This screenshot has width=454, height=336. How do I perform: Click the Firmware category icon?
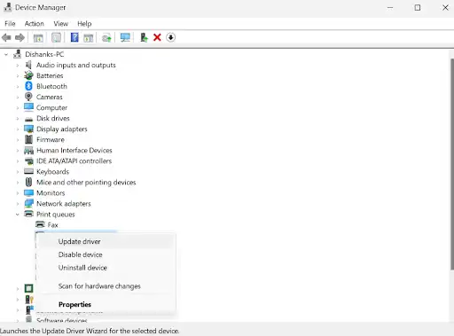click(28, 139)
